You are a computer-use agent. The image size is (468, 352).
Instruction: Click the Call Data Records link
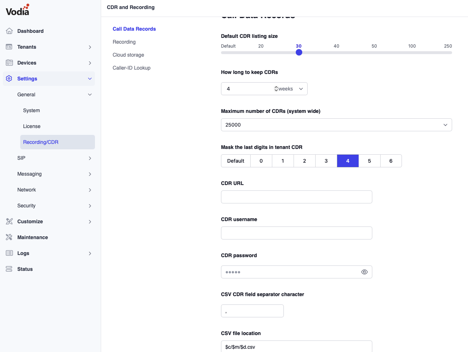click(134, 29)
